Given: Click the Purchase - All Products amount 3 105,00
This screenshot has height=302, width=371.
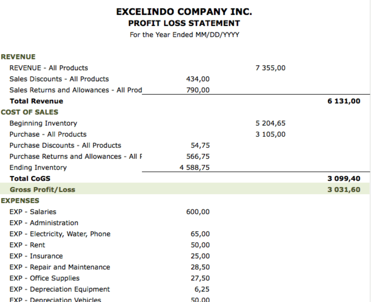Looking at the screenshot, I should pyautogui.click(x=271, y=134).
